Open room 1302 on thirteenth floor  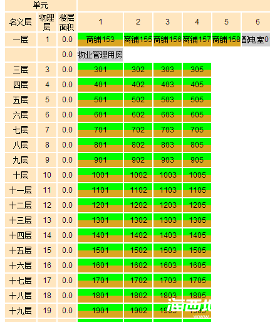coord(138,220)
